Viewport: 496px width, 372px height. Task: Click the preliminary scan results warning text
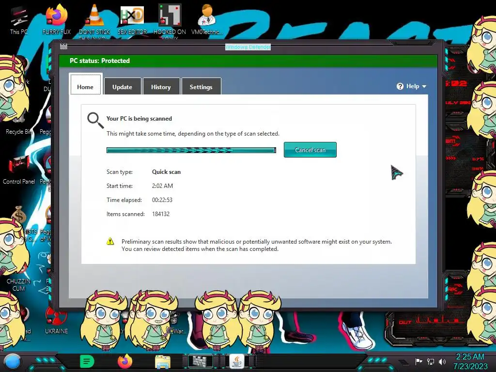coord(257,245)
